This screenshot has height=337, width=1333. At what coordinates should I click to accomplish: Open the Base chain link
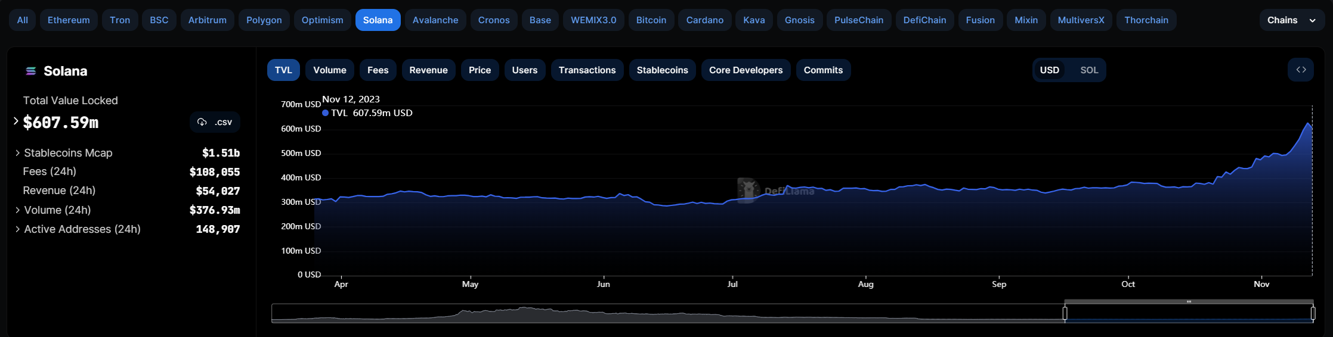pos(540,20)
